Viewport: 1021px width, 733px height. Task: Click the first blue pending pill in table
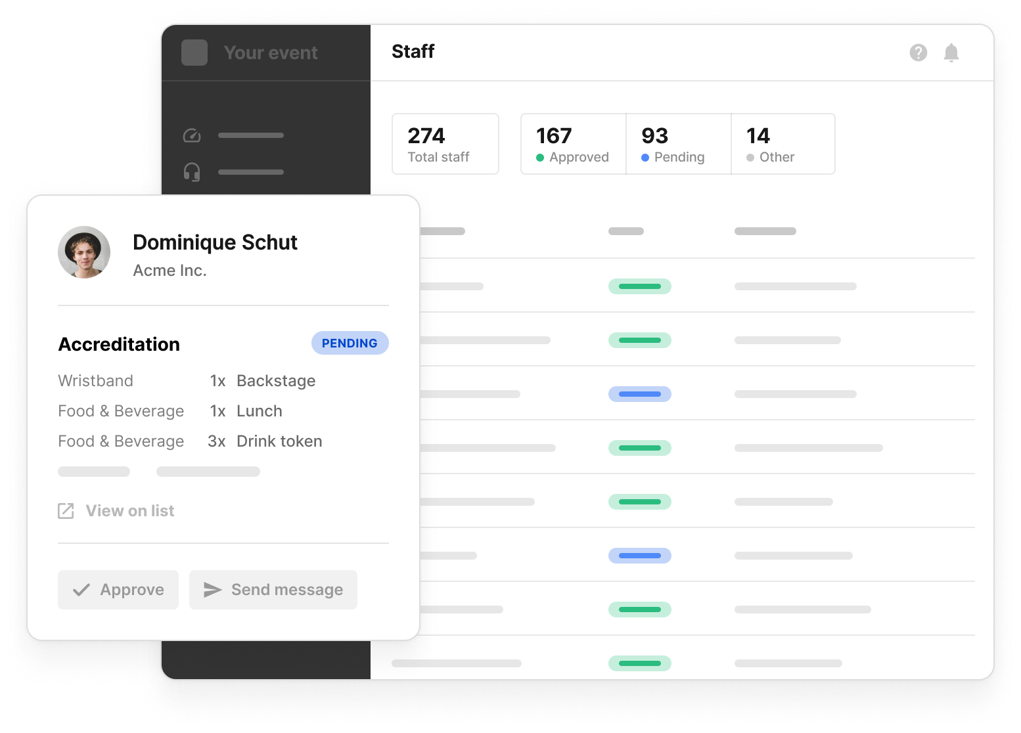(x=639, y=394)
